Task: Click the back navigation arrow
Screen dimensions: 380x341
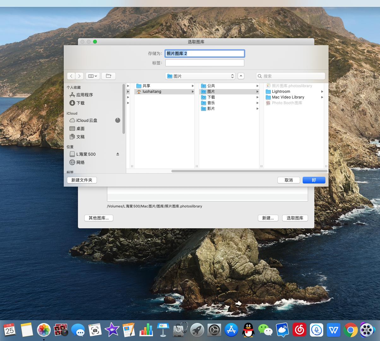Action: click(71, 76)
